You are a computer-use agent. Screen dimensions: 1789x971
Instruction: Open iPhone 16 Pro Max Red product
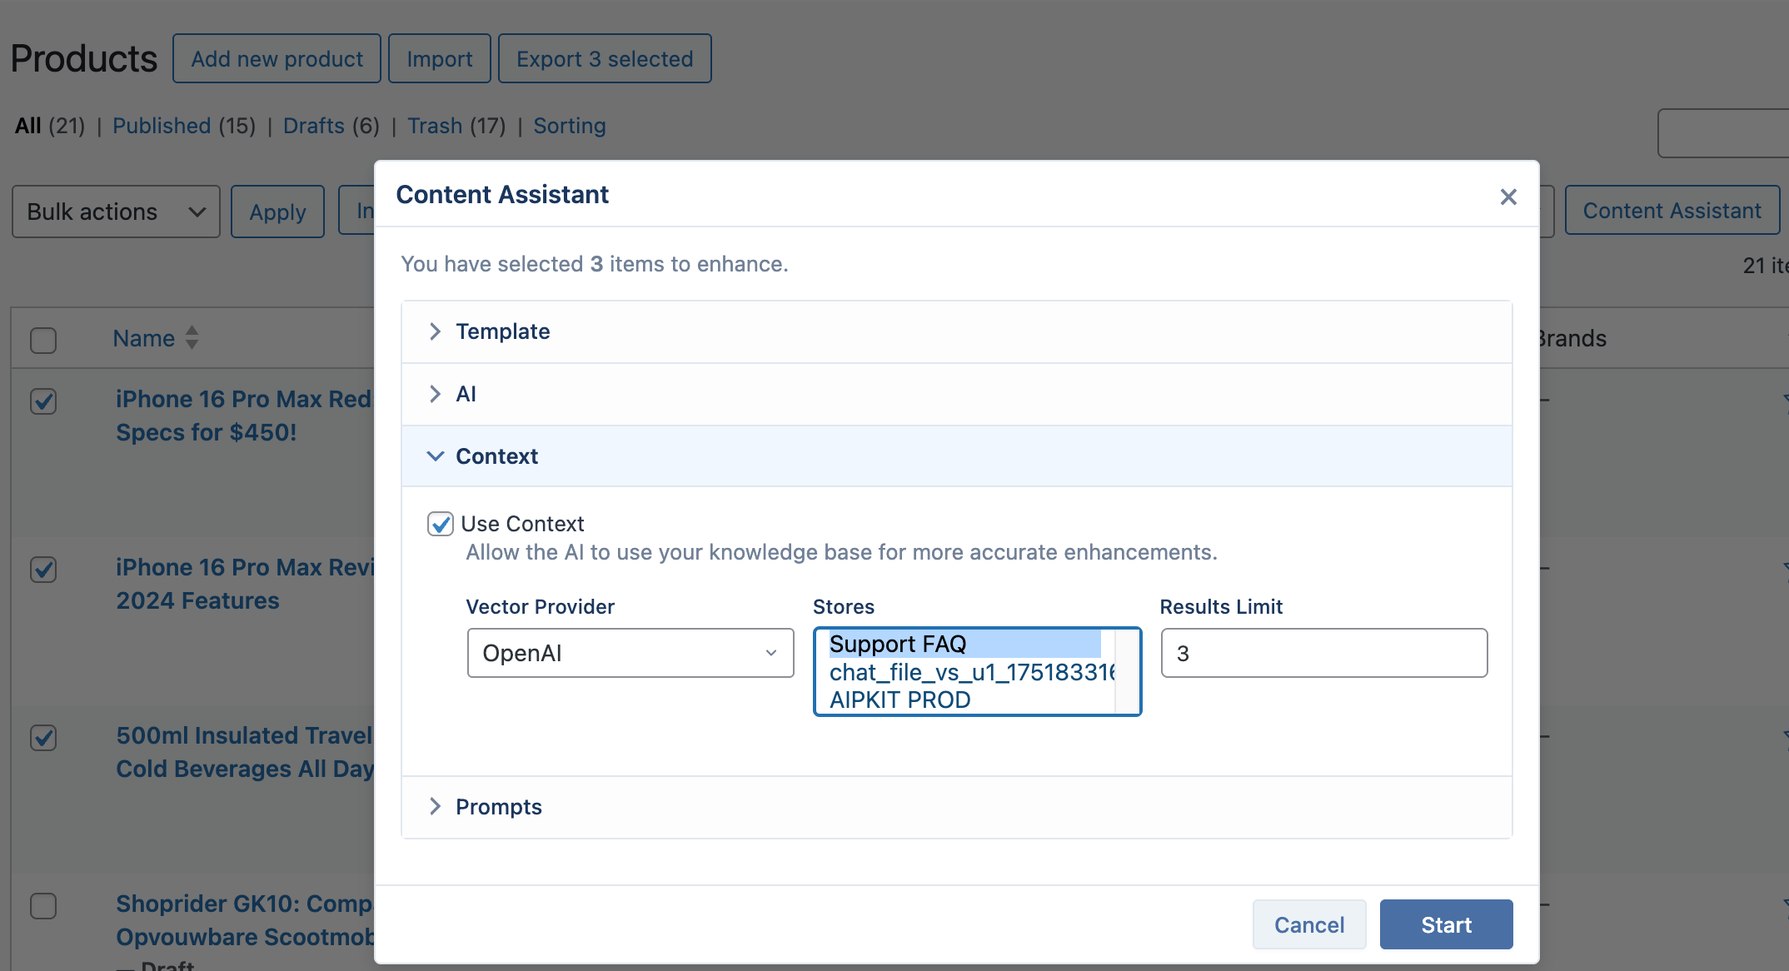point(245,416)
